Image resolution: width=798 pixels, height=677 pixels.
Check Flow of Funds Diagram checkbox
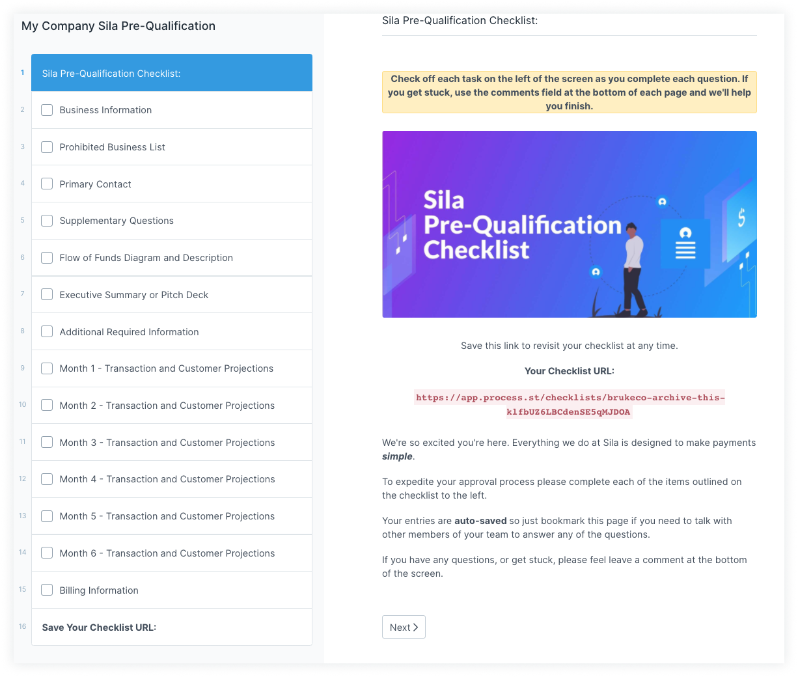click(47, 258)
